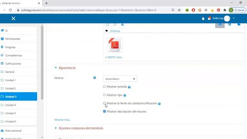Click the browser address bar URL

click(x=89, y=10)
